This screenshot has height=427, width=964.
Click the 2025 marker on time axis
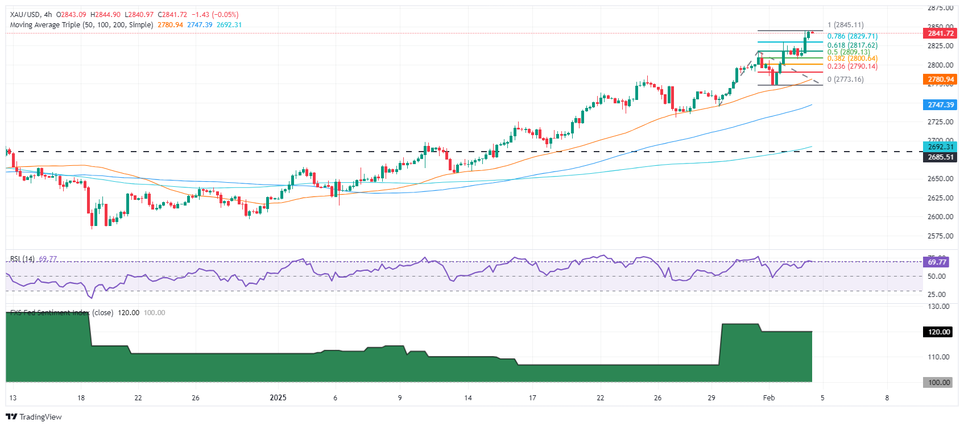click(278, 397)
